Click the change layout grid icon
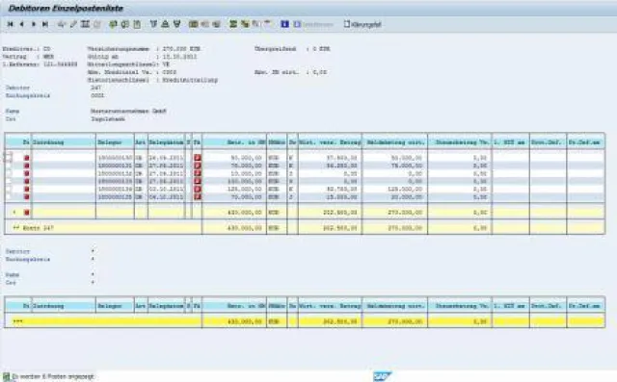617x382 pixels. [x=193, y=24]
